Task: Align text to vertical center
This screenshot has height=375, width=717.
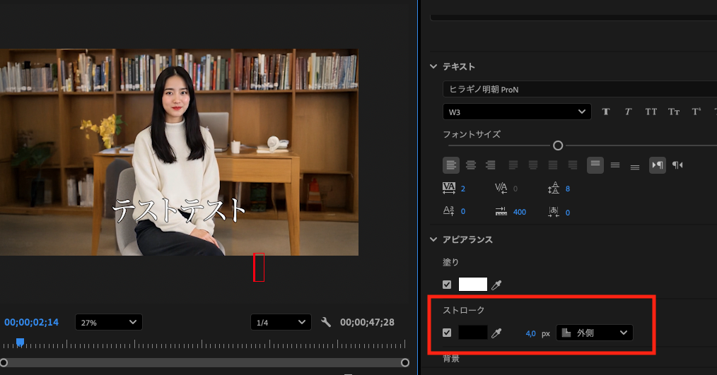Action: click(615, 165)
